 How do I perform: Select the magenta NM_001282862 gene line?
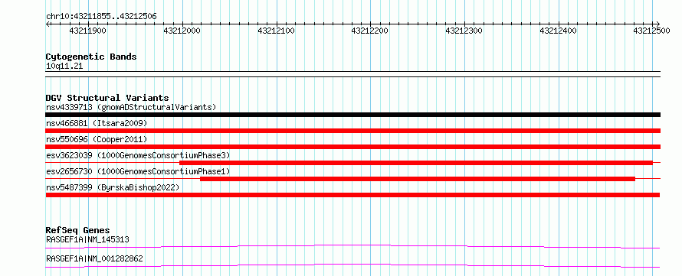click(352, 265)
